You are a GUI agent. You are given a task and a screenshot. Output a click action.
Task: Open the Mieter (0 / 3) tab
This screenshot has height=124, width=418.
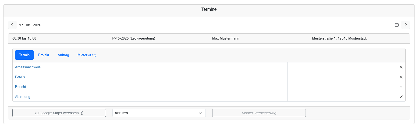87,55
